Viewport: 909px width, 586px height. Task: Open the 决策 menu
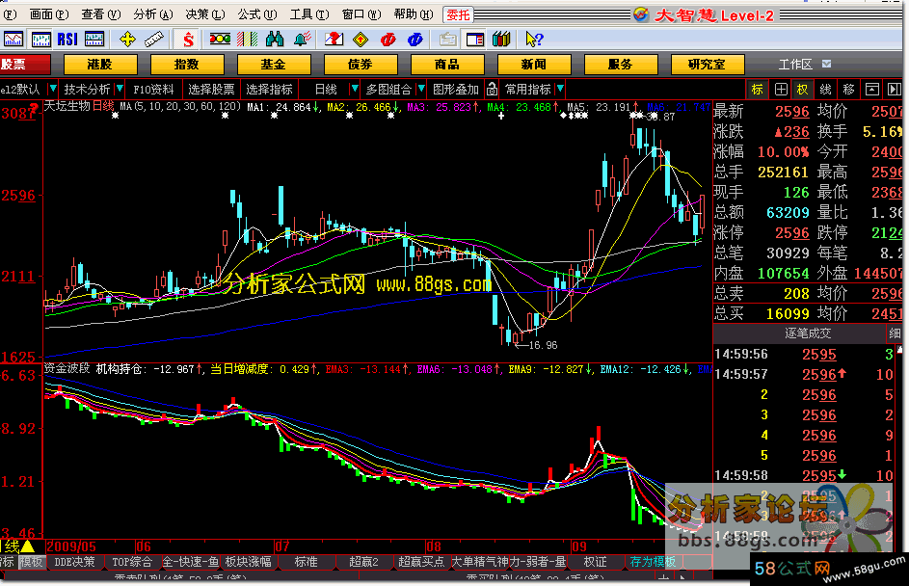tap(205, 14)
